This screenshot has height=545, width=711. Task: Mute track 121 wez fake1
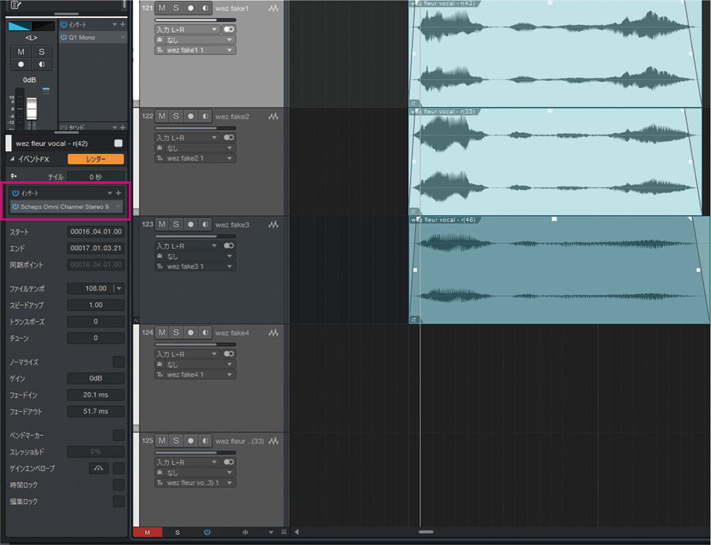(x=162, y=8)
